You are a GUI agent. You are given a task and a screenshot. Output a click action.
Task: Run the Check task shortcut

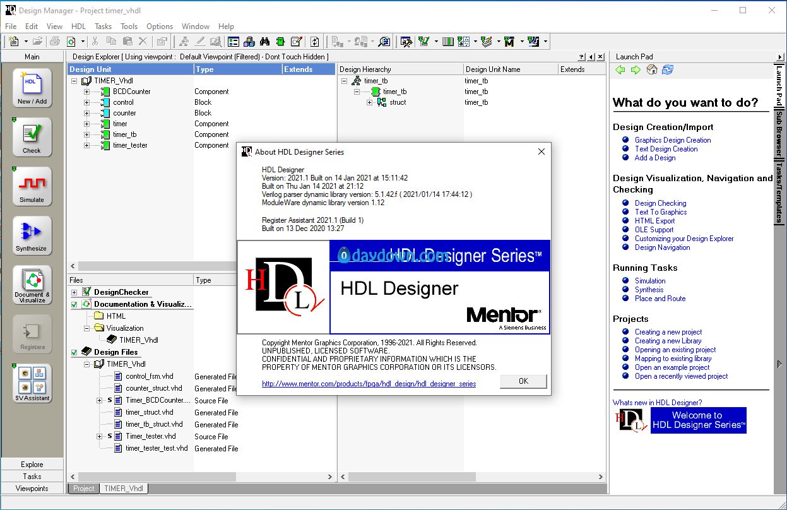click(32, 138)
